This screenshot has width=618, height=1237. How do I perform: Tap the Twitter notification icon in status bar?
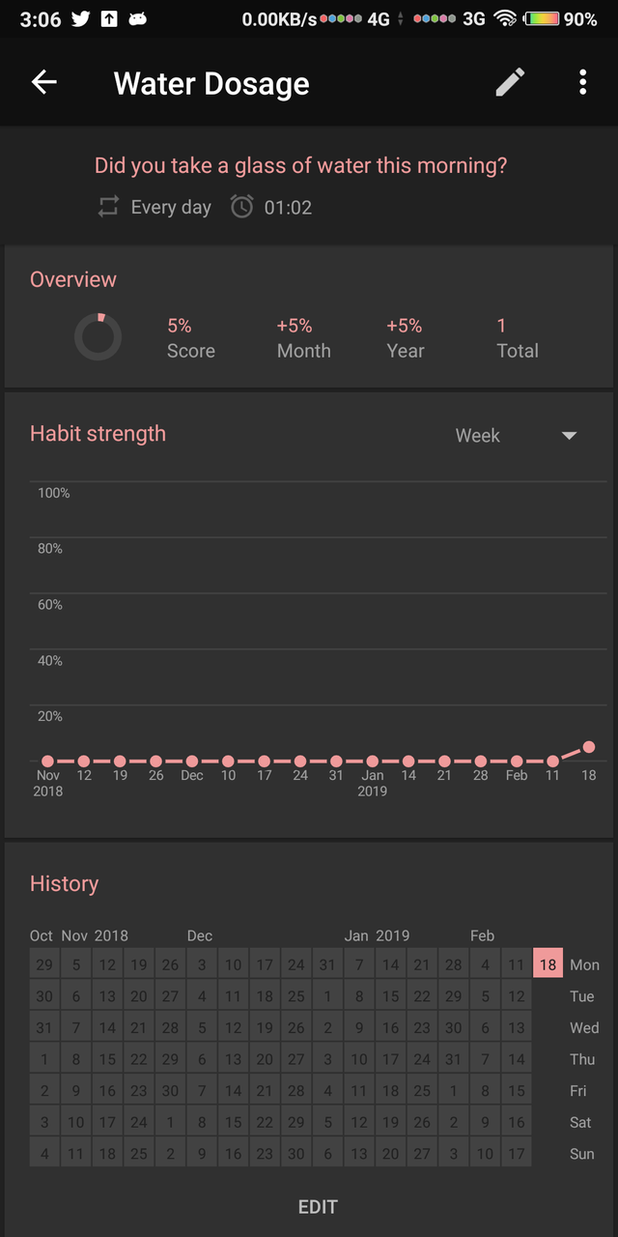(x=80, y=18)
